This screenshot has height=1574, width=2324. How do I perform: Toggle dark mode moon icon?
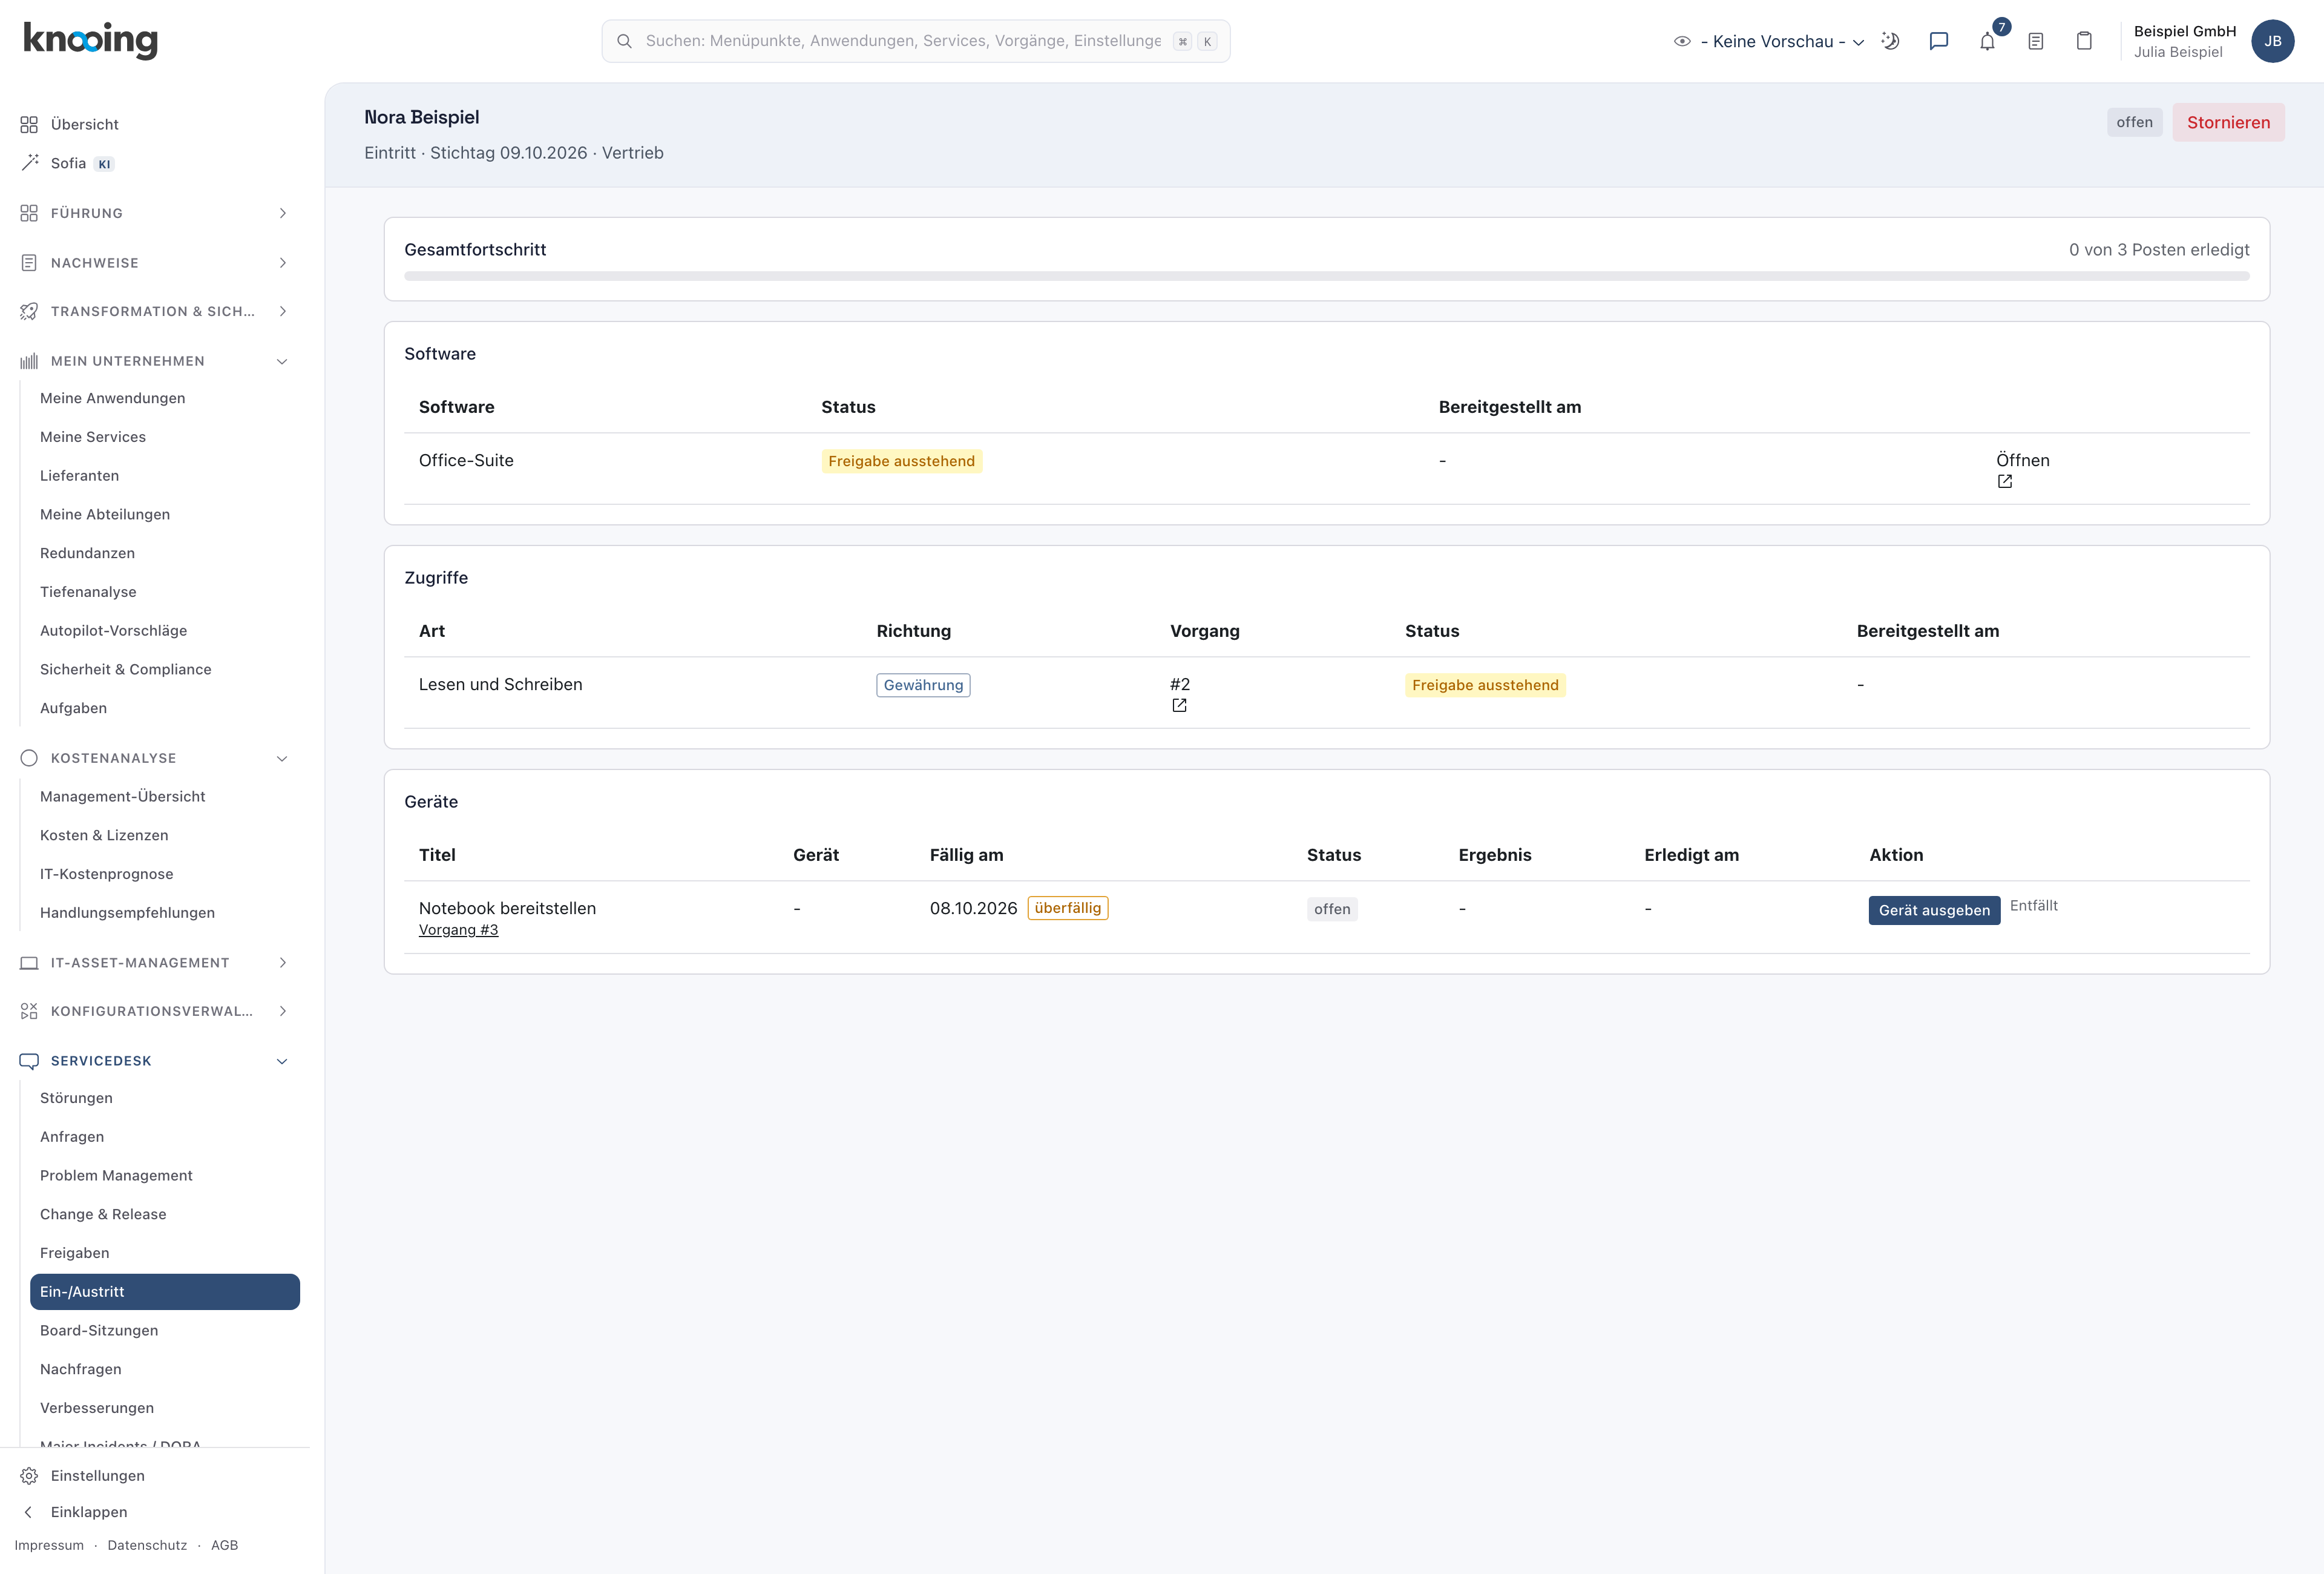click(x=1890, y=41)
